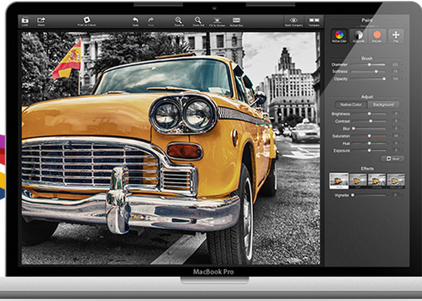Undo the last edit
Image resolution: width=422 pixels, height=301 pixels.
(x=135, y=21)
